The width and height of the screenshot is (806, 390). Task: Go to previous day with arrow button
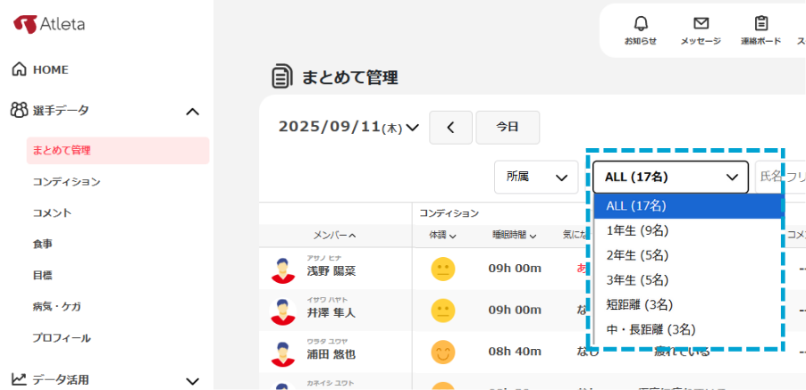(x=450, y=128)
